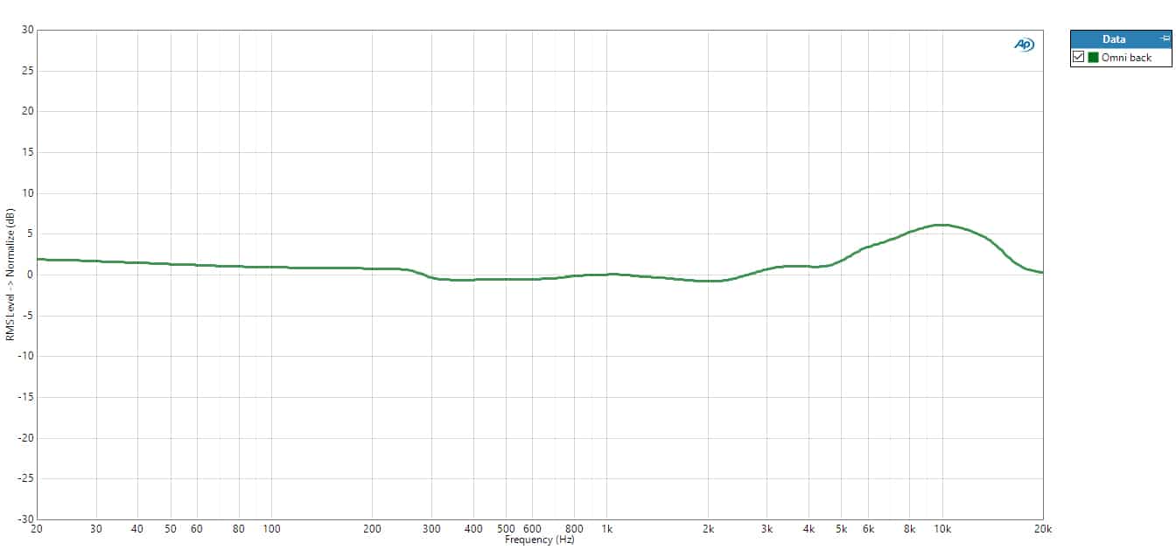Click the green curve's peak near 10k
Image resolution: width=1176 pixels, height=550 pixels.
click(x=941, y=225)
